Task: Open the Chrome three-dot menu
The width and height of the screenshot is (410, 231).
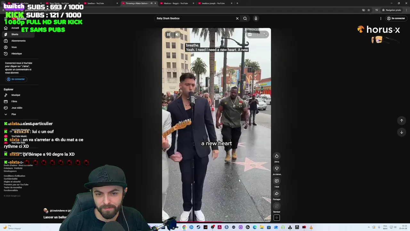Action: [x=406, y=10]
